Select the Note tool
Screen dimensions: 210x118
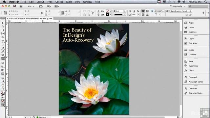[x=3, y=78]
